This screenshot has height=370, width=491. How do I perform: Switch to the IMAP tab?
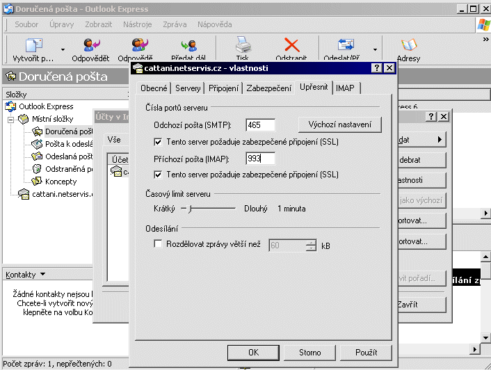click(x=345, y=88)
